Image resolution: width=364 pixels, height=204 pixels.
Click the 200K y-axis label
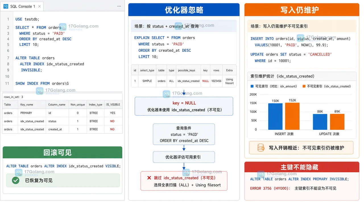[x=253, y=94]
